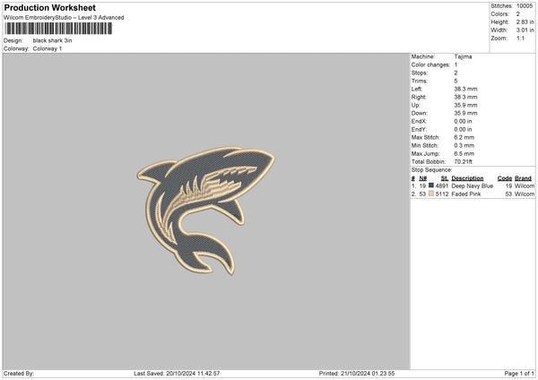Click EndX value 0.00 in
The width and height of the screenshot is (538, 380).
pyautogui.click(x=463, y=121)
